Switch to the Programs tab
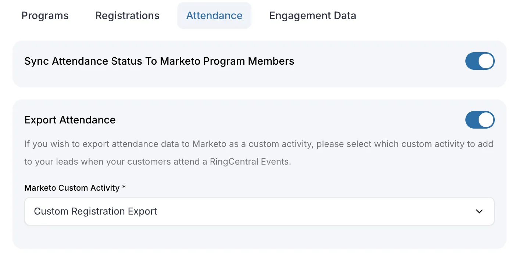The height and width of the screenshot is (266, 522). 45,16
